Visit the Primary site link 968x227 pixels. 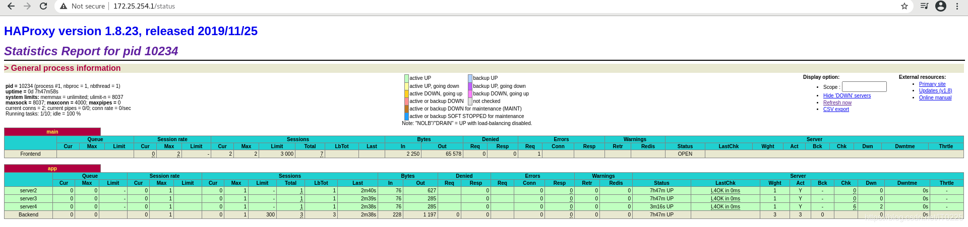coord(932,84)
